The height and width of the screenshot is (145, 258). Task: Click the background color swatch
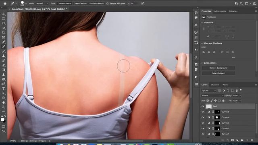pyautogui.click(x=4, y=122)
